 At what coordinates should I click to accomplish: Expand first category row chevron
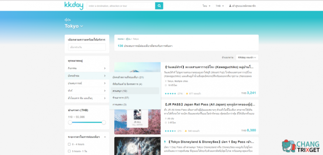click(105, 68)
